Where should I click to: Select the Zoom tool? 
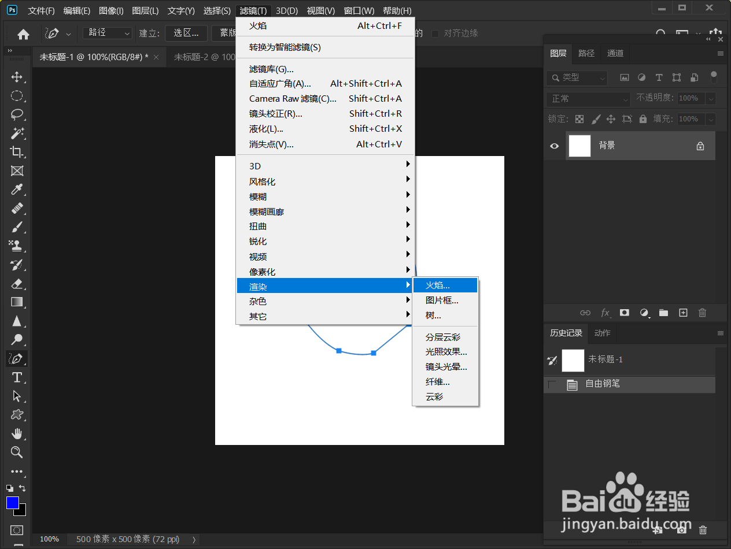click(x=17, y=452)
